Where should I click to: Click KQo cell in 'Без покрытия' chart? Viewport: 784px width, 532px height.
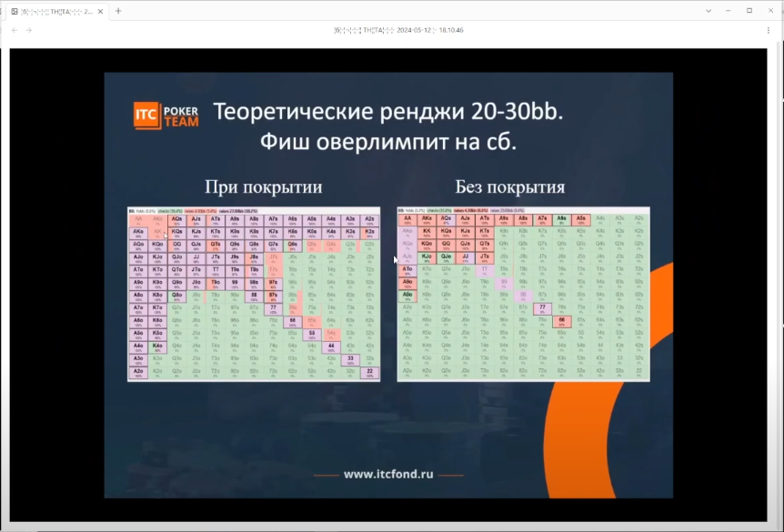click(x=427, y=246)
